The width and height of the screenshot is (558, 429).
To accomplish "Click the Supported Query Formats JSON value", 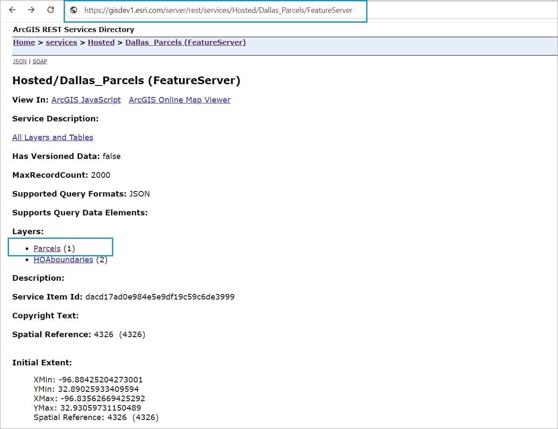I will pyautogui.click(x=139, y=194).
